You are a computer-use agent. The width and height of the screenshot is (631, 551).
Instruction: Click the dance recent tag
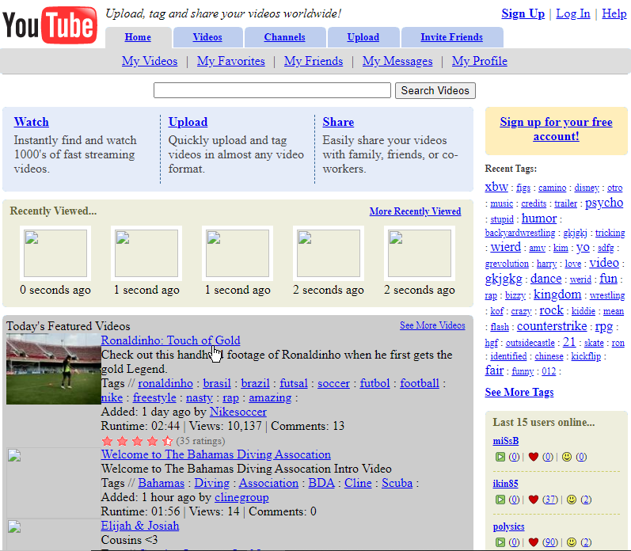coord(545,279)
